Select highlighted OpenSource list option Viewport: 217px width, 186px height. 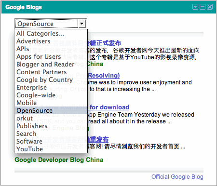click(x=51, y=110)
